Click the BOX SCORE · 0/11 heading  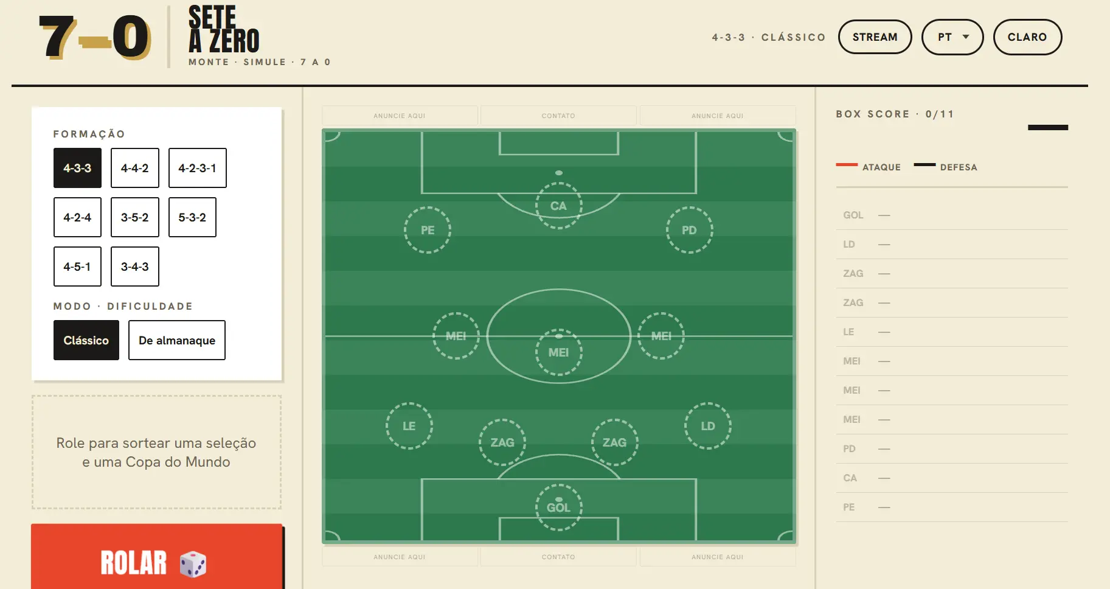coord(895,114)
